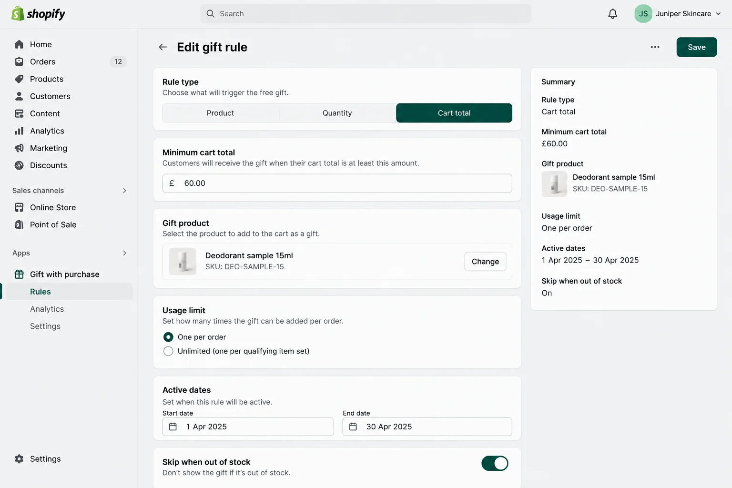Select the Cart total rule type
732x488 pixels.
coord(454,113)
